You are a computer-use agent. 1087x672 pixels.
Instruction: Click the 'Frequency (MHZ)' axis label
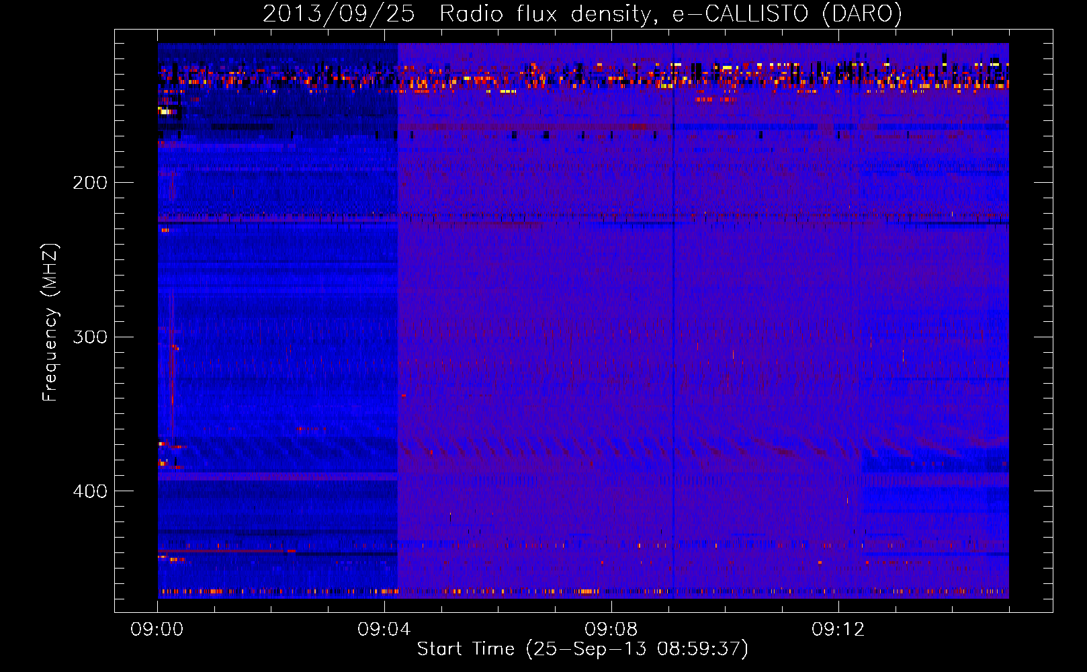[50, 323]
